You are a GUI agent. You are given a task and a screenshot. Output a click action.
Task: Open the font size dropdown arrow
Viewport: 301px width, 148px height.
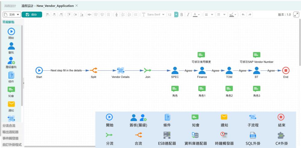[176, 15]
